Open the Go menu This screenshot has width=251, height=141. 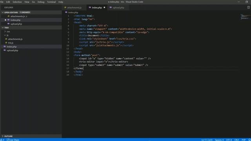(x=33, y=2)
